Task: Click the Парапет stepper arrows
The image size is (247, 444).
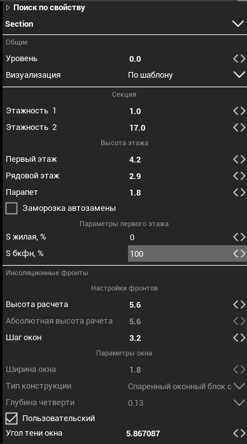Action: [x=239, y=192]
